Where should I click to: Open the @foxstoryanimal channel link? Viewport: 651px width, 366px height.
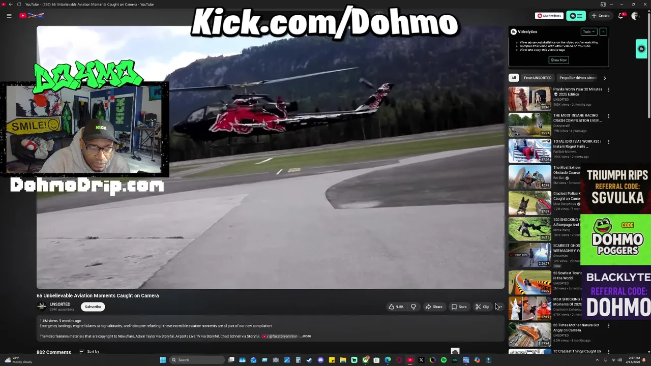click(281, 336)
